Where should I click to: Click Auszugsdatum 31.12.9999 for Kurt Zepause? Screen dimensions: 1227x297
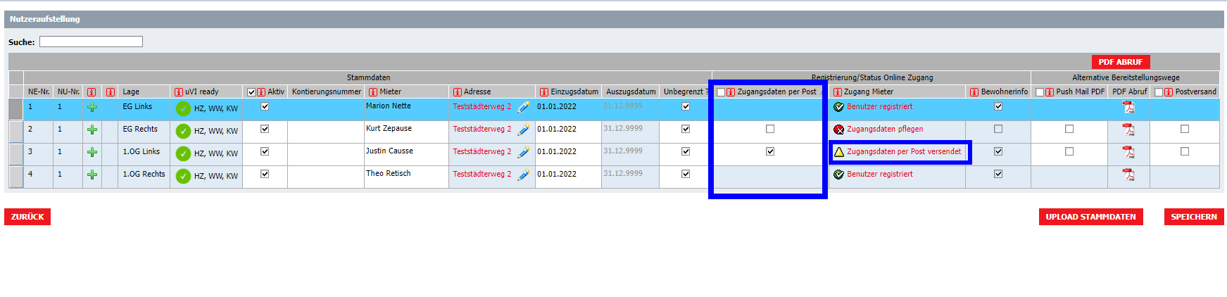pyautogui.click(x=623, y=129)
